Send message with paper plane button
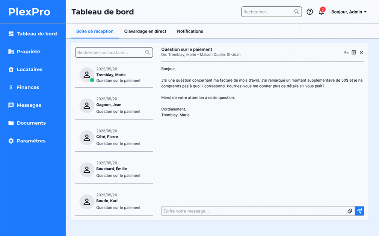Image resolution: width=379 pixels, height=236 pixels. tap(359, 211)
